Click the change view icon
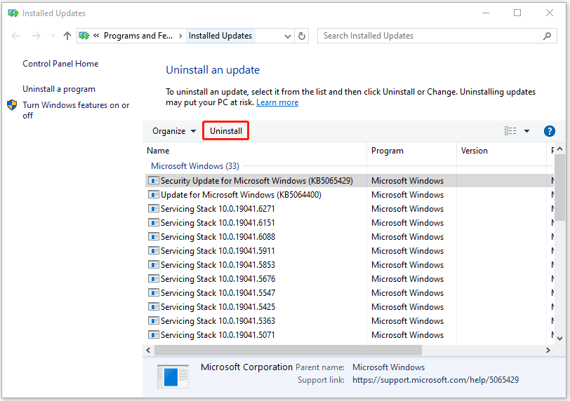570x401 pixels. (x=510, y=131)
